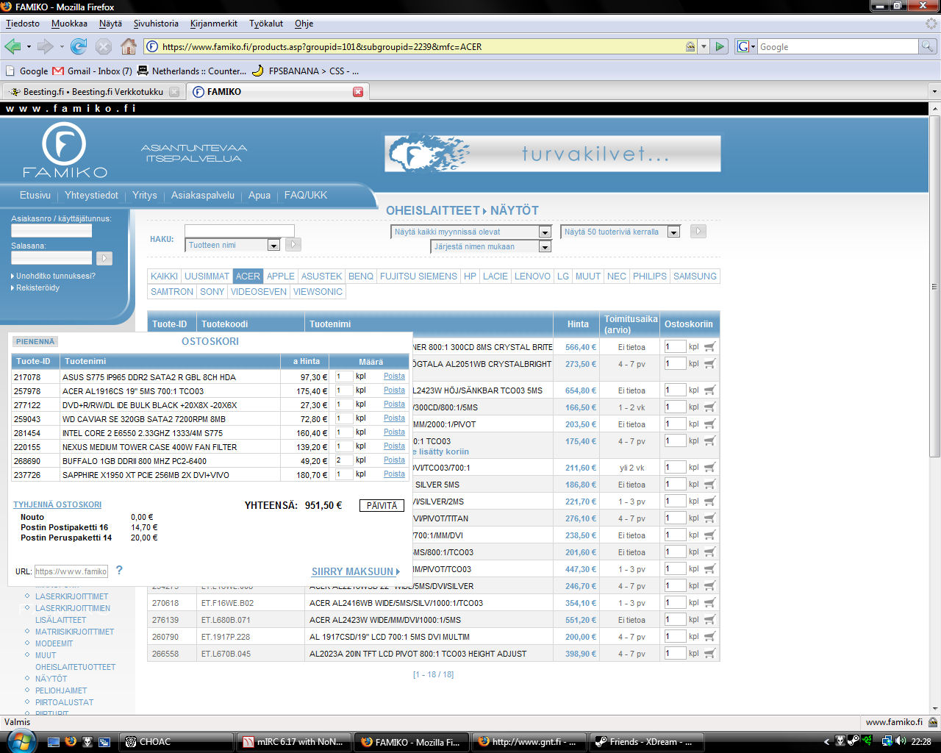Click the Google search magnifier icon
The width and height of the screenshot is (941, 753).
pos(928,46)
